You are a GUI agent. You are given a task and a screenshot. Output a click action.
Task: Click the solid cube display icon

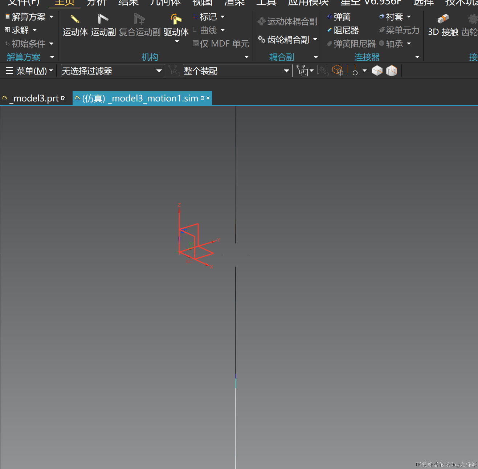coord(377,70)
